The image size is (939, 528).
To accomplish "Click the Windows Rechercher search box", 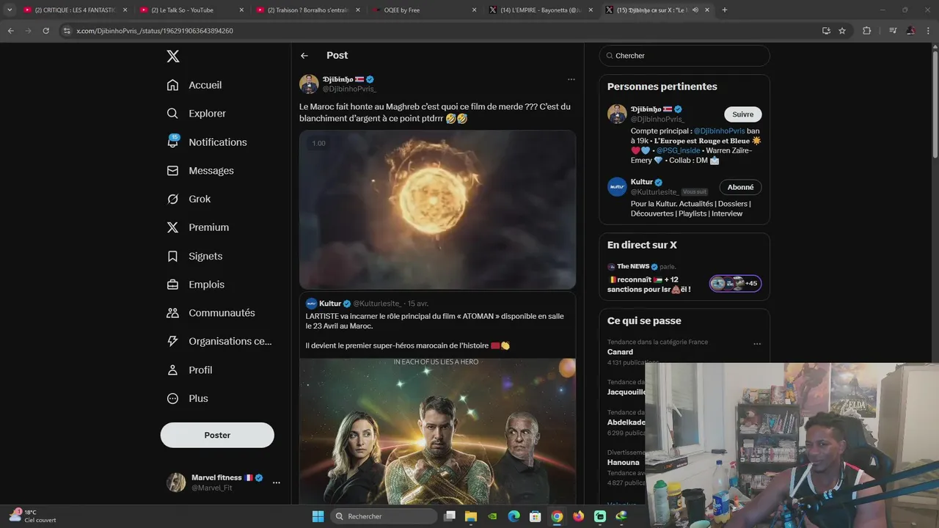I will [385, 516].
